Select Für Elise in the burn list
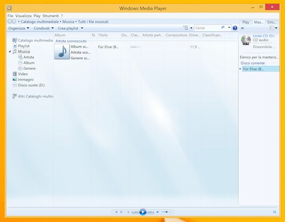 click(261, 69)
